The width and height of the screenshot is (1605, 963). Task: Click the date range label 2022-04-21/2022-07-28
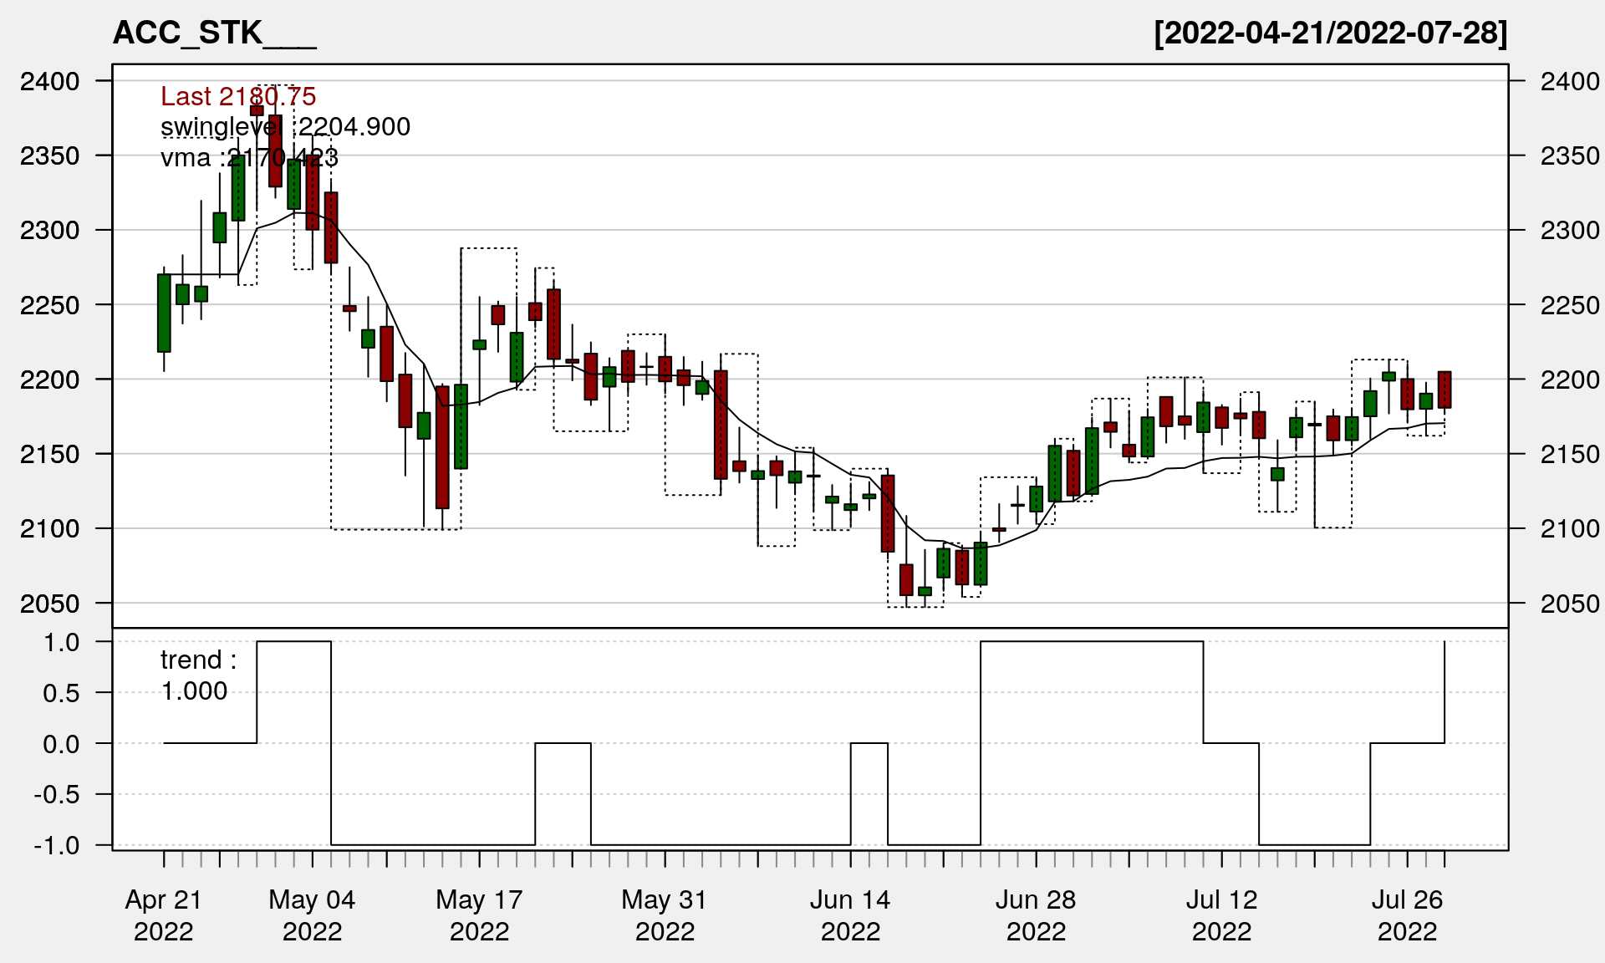point(1330,33)
